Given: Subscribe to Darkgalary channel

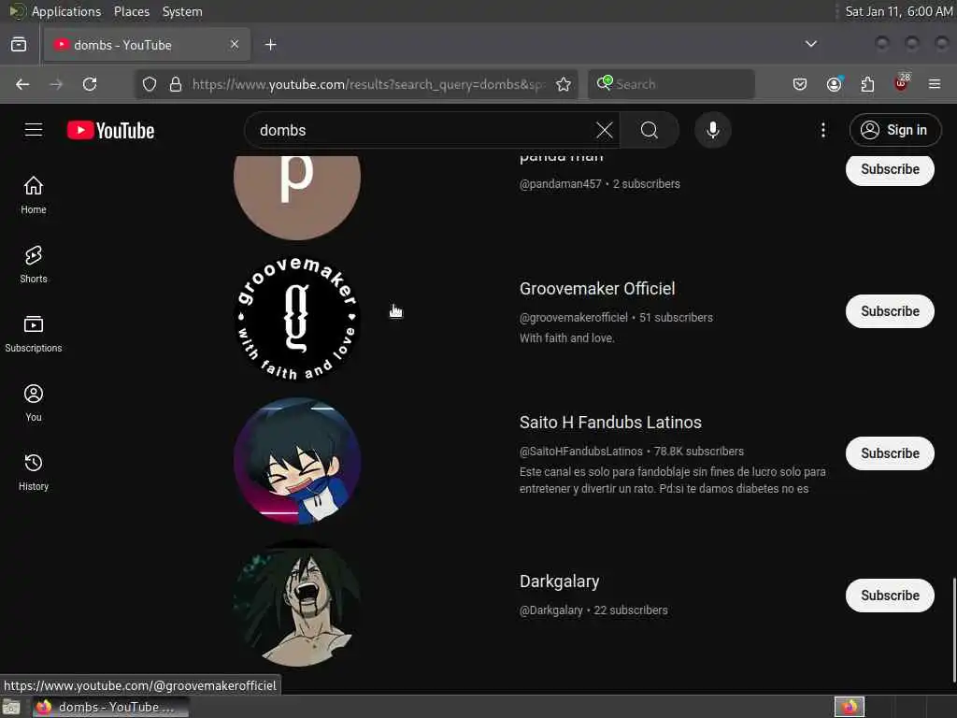Looking at the screenshot, I should tap(890, 596).
